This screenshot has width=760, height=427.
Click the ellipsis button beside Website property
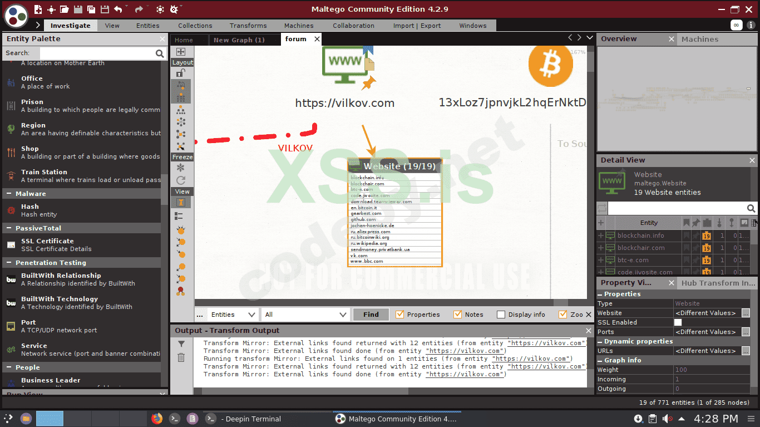click(746, 313)
